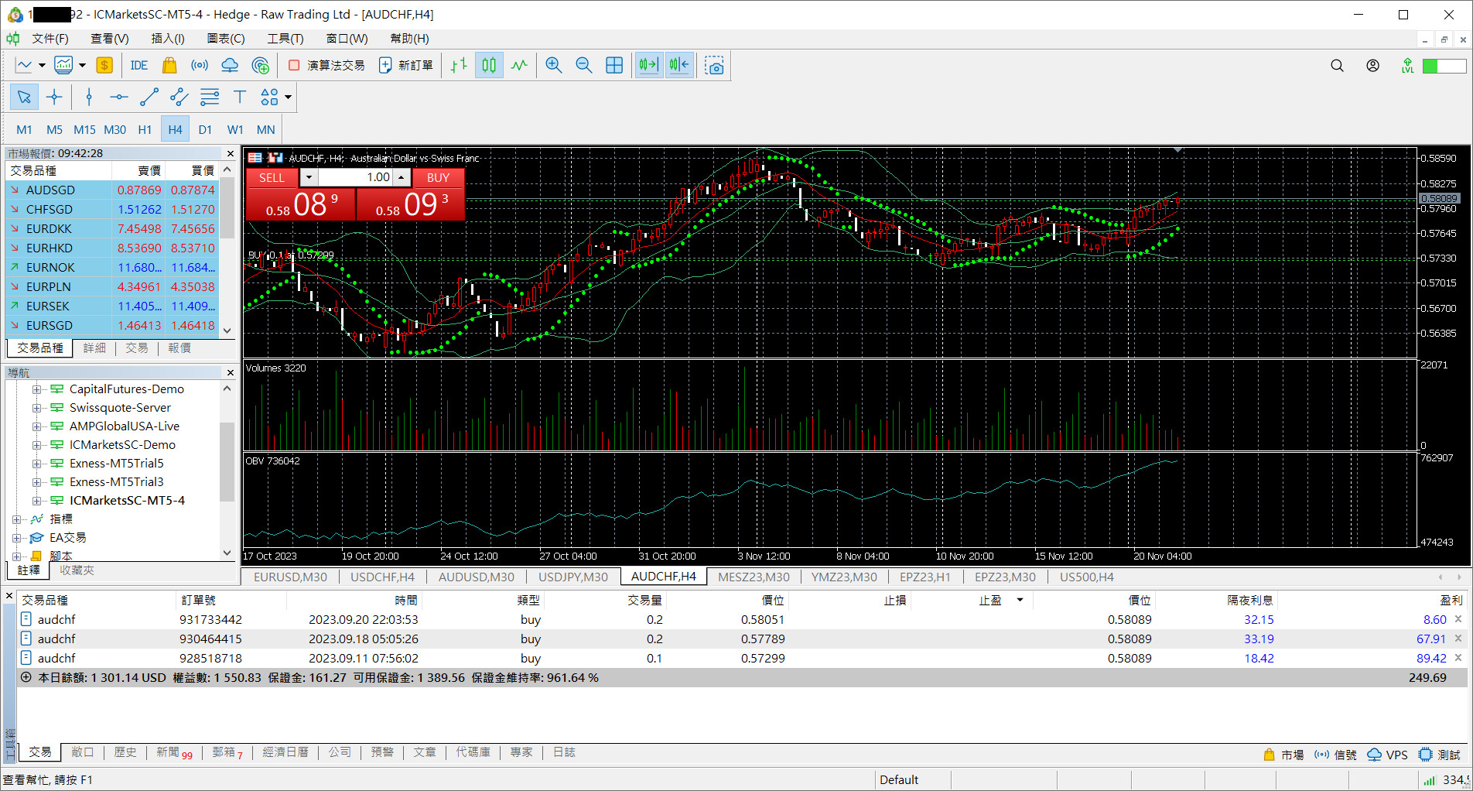Click the SELL one-click trading button
1473x791 pixels.
coord(272,177)
